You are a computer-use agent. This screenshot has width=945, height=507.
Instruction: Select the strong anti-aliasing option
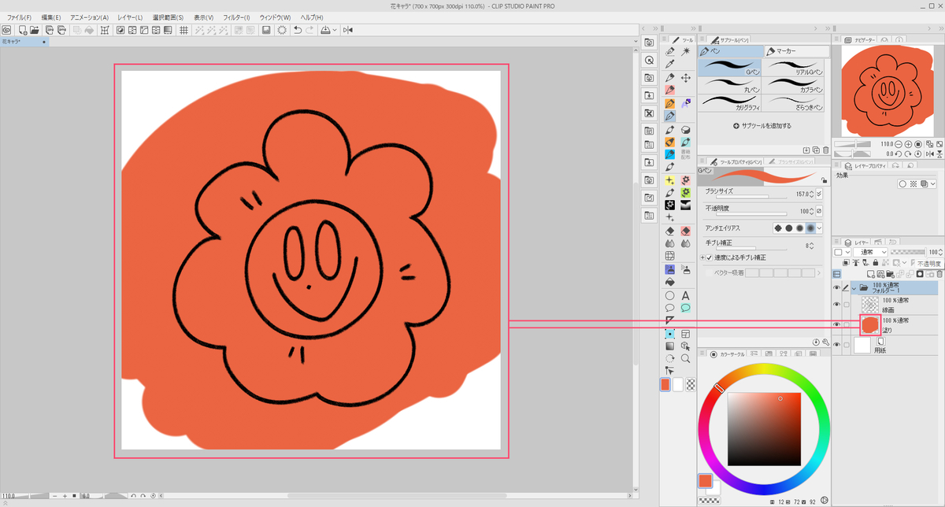point(810,228)
